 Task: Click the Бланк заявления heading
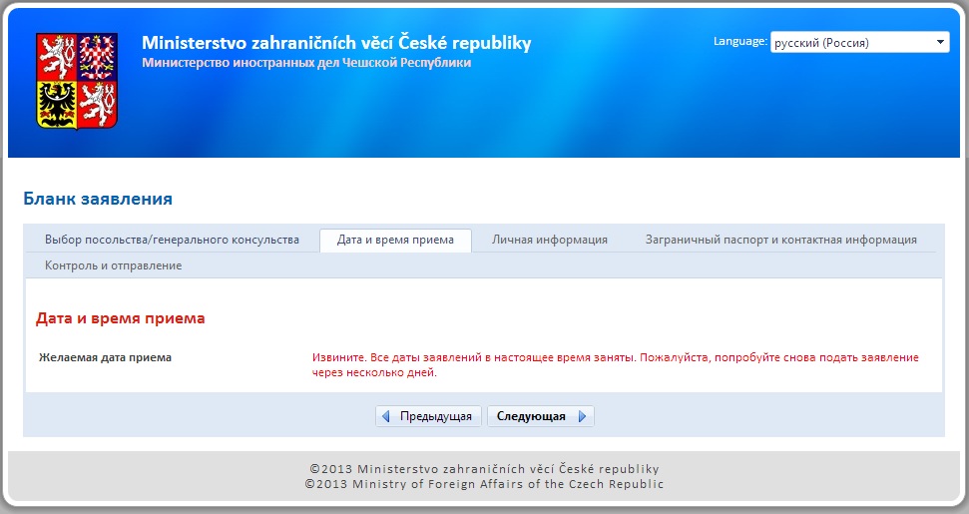click(x=98, y=199)
